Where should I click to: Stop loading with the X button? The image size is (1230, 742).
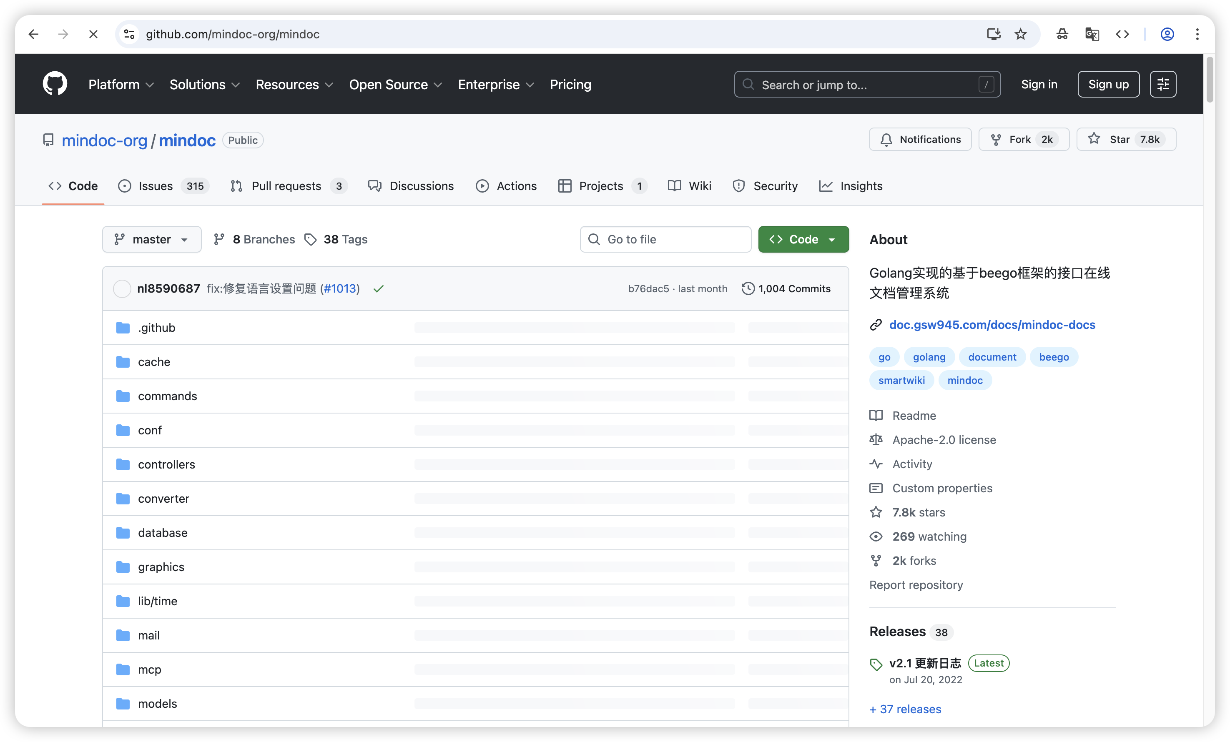[x=93, y=34]
